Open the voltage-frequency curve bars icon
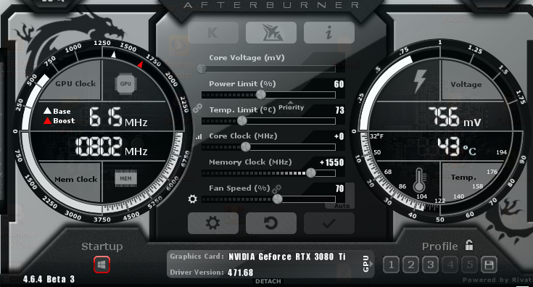The height and width of the screenshot is (287, 533). click(x=199, y=137)
